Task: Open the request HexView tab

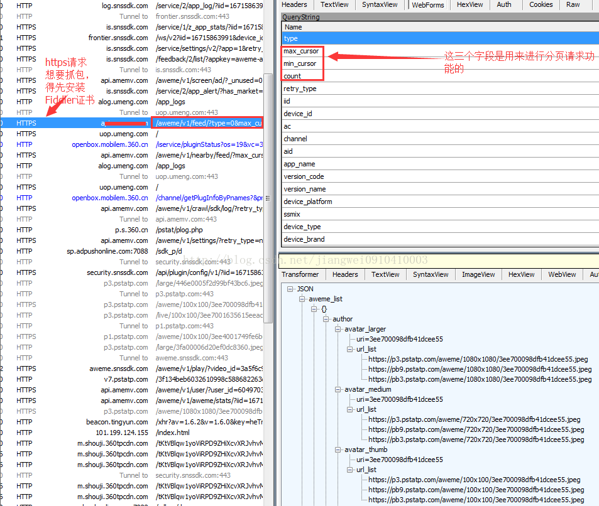Action: pos(470,4)
